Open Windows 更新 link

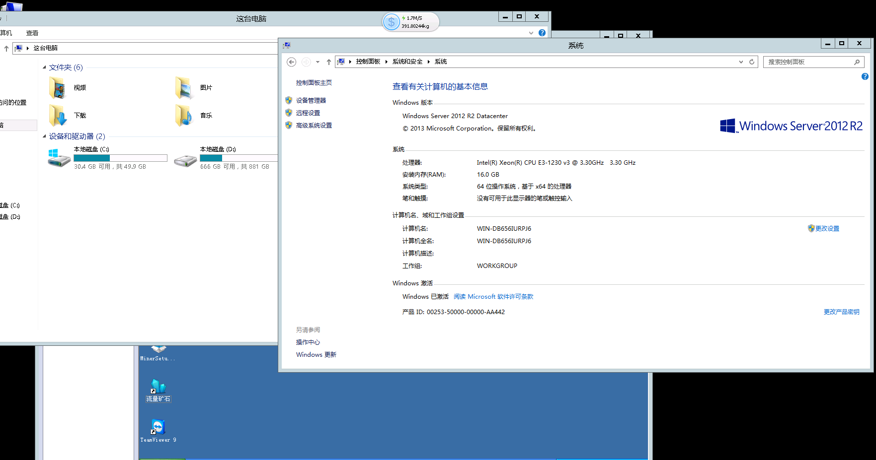coord(316,354)
